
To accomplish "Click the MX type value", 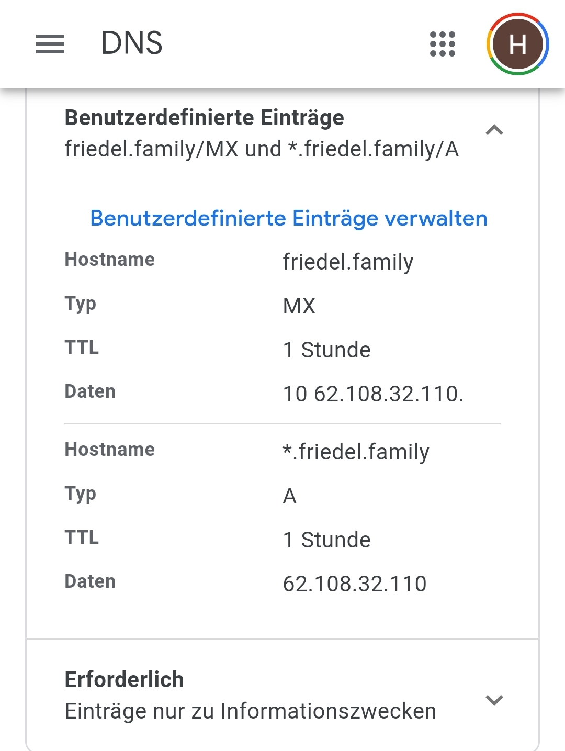I will click(299, 306).
